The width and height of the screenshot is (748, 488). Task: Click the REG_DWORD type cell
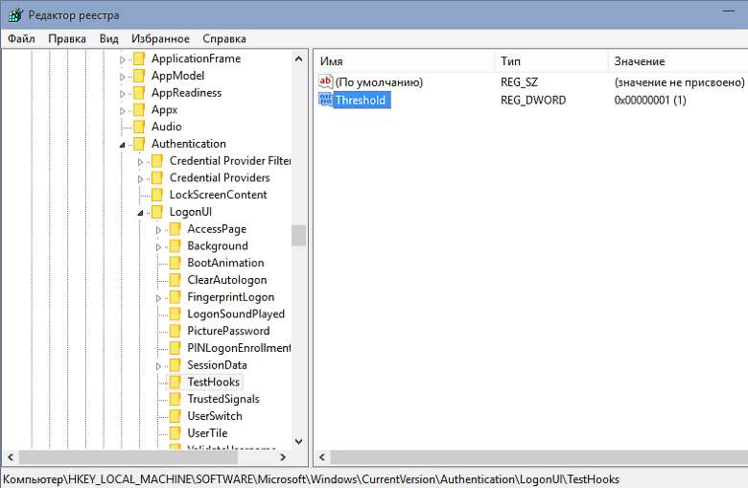click(533, 100)
